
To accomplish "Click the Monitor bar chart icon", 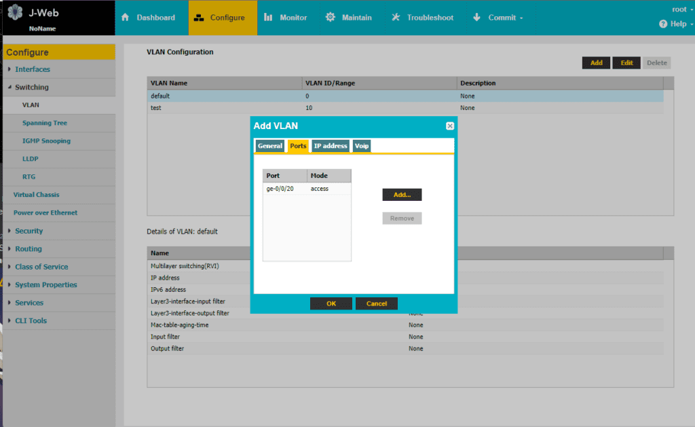I will (x=267, y=17).
